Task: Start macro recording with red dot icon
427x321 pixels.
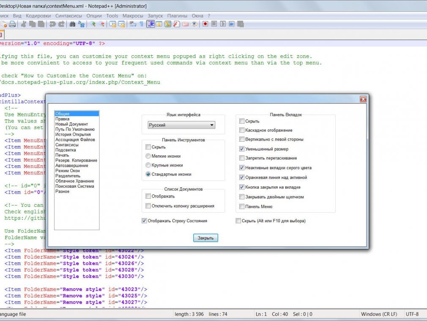Action: coord(205,24)
